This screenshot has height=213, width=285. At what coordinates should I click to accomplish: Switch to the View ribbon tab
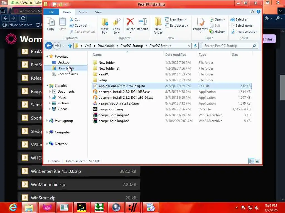pyautogui.click(x=99, y=12)
